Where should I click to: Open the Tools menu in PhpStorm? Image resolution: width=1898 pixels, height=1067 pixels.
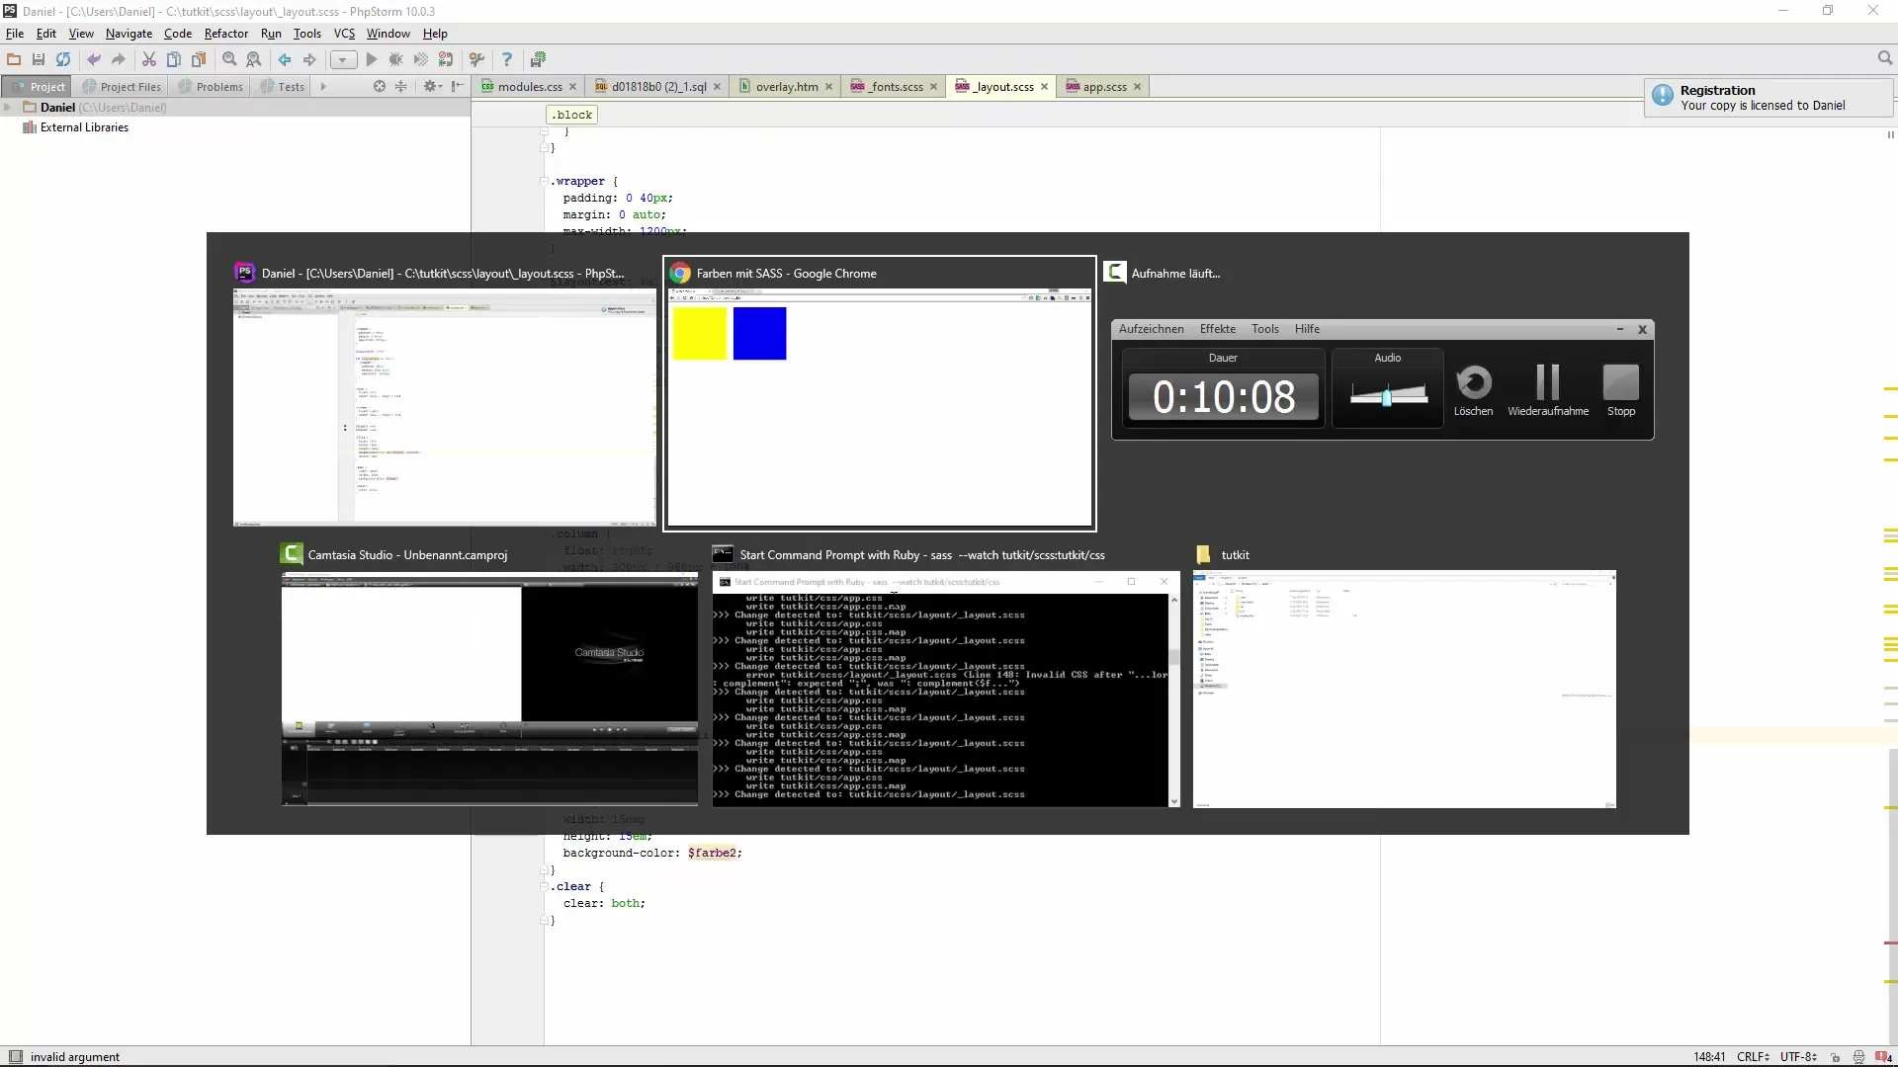click(306, 34)
